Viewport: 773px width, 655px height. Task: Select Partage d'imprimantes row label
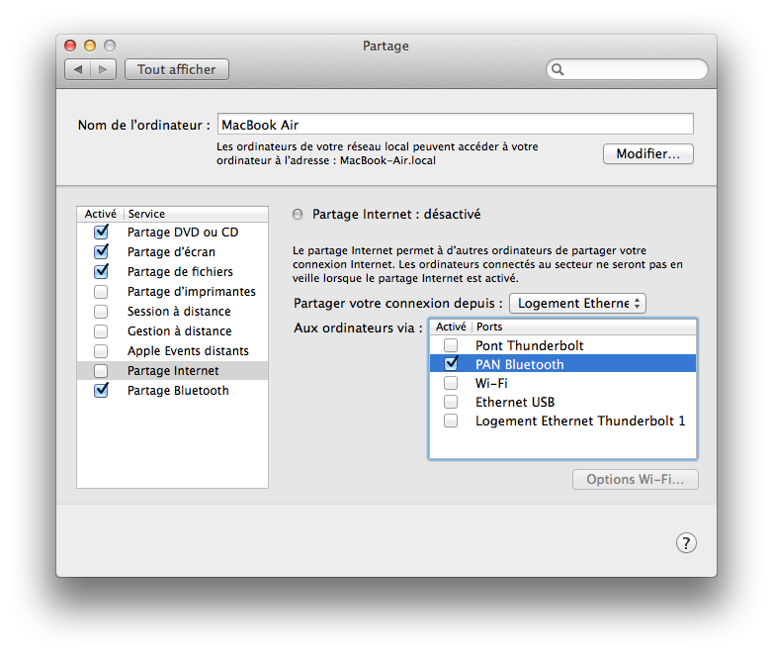pos(192,292)
